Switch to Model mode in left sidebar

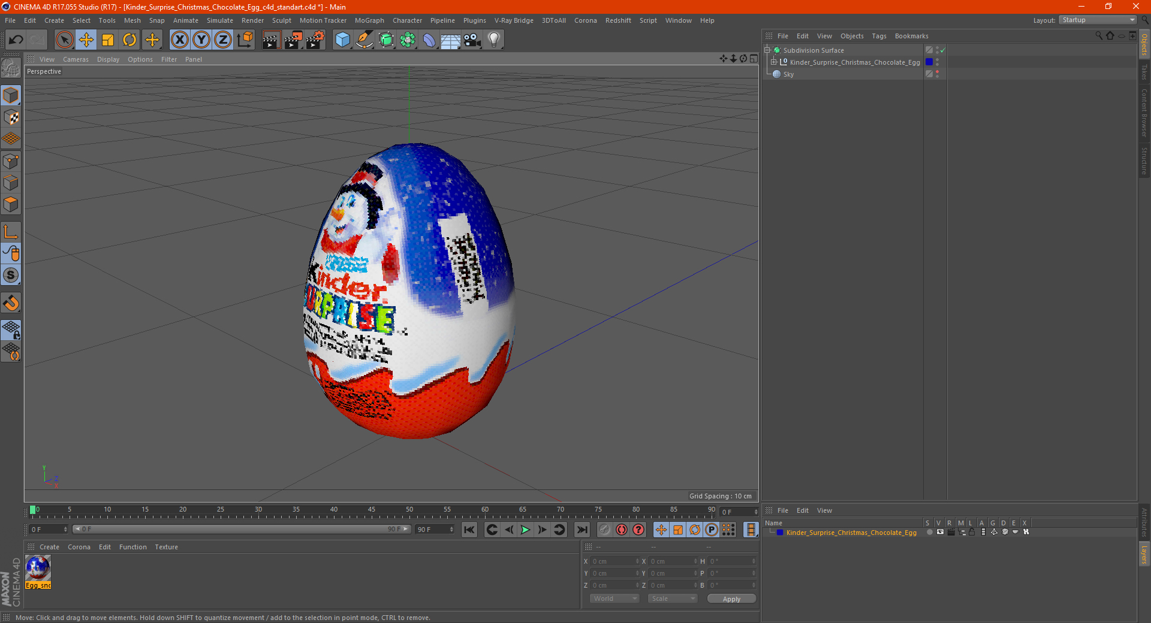tap(11, 96)
